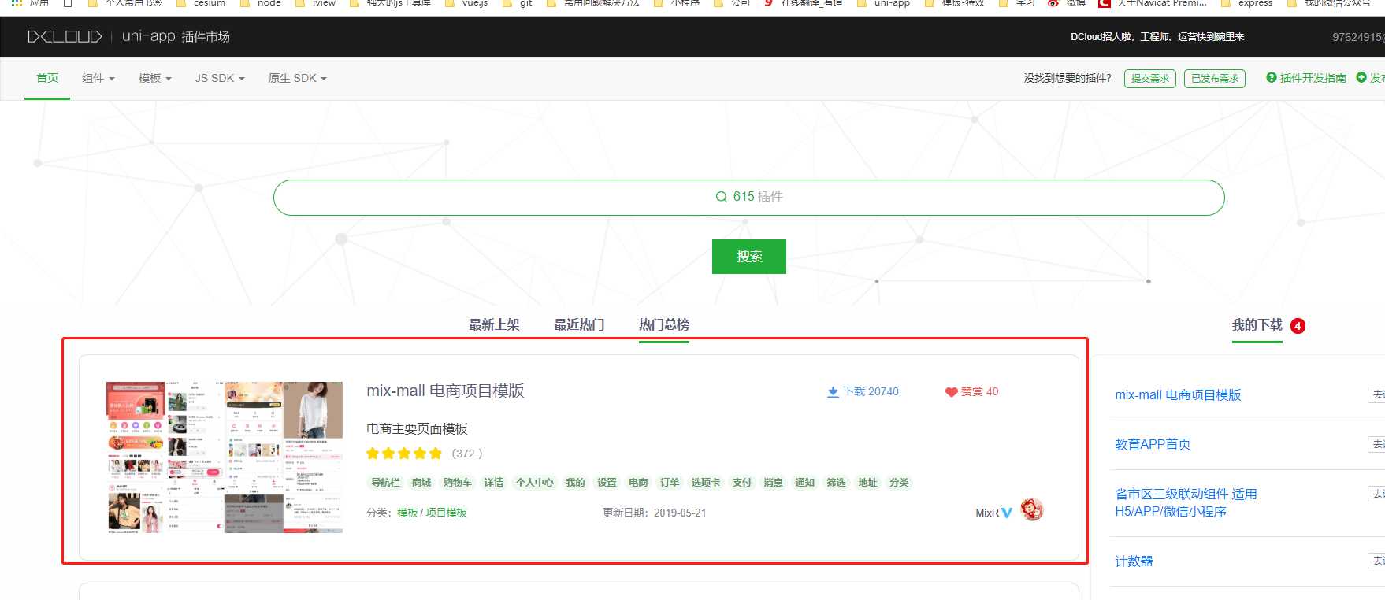
Task: Expand the JS SDK dropdown menu
Action: [x=220, y=78]
